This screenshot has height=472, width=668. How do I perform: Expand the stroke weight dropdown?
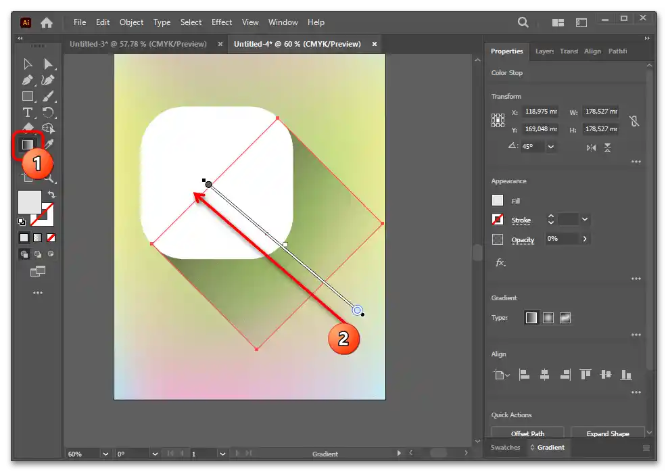585,220
